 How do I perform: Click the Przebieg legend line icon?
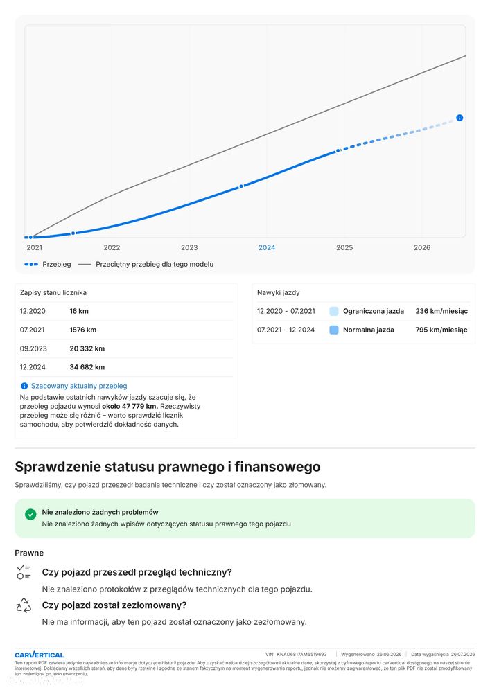click(31, 265)
